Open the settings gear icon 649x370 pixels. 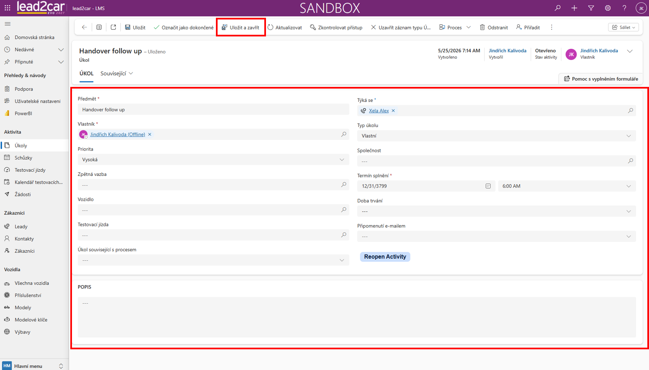(608, 8)
